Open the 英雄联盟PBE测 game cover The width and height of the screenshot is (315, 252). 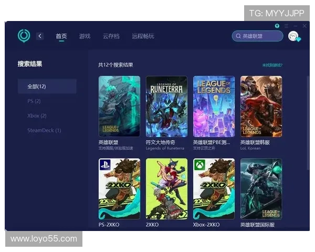[x=214, y=106]
